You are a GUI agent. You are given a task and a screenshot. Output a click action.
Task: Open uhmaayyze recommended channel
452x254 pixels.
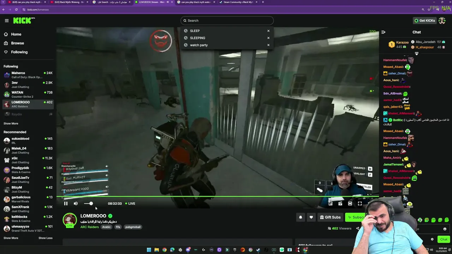tap(28, 228)
